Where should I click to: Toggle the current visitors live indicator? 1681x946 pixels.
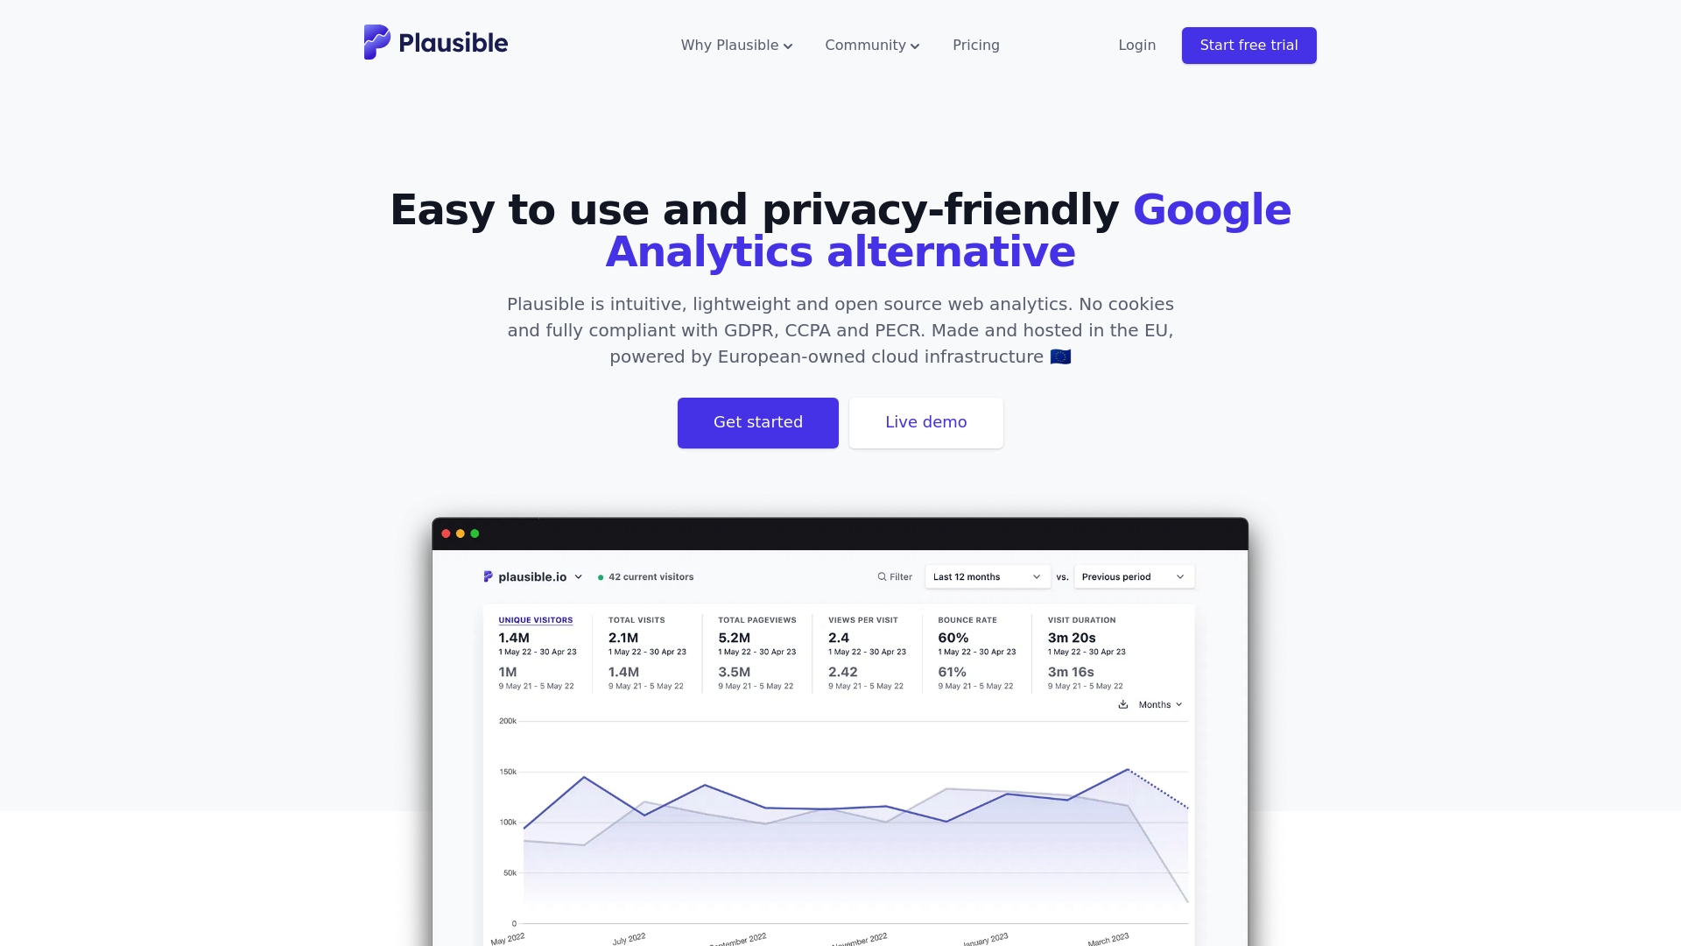tap(645, 576)
